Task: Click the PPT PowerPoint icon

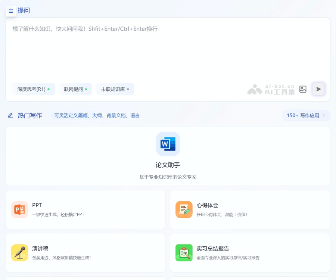Action: click(x=19, y=210)
